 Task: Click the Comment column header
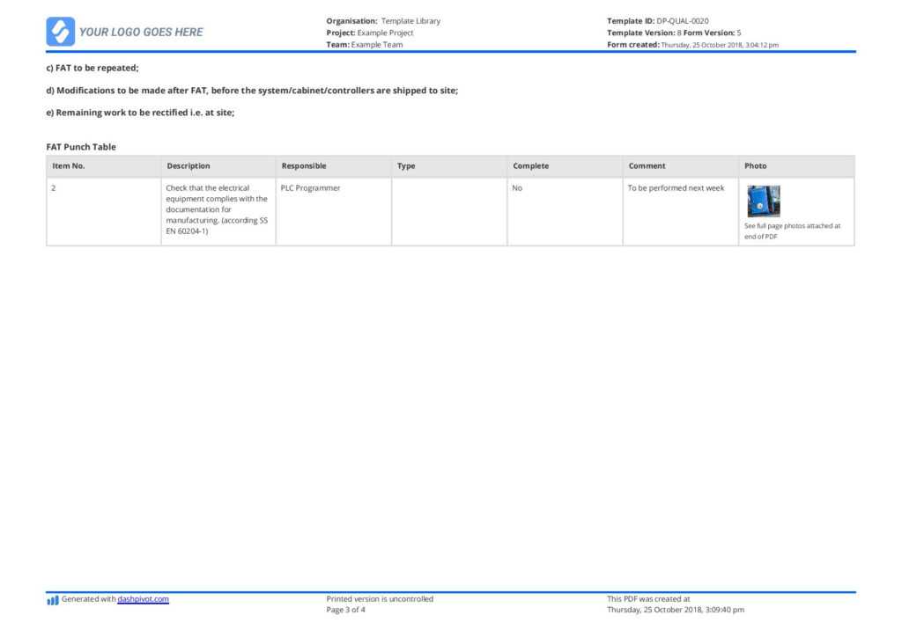pyautogui.click(x=647, y=165)
